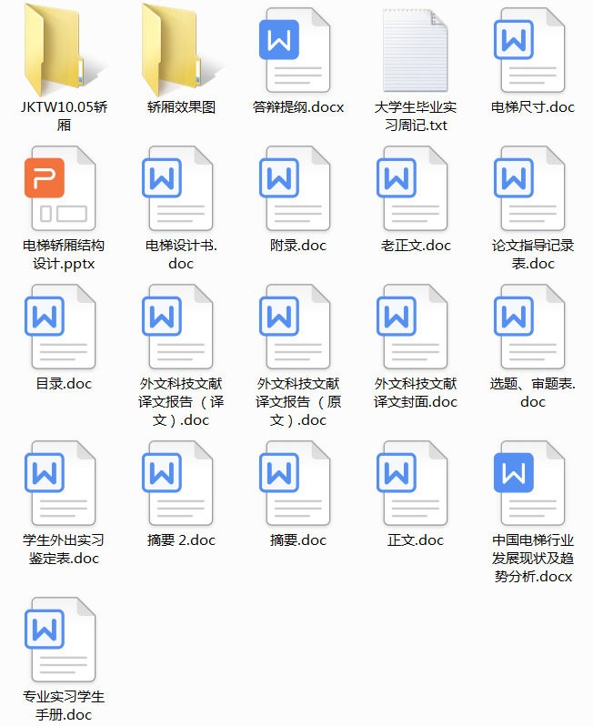The image size is (593, 726).
Task: Select the 外文科技文献译文报告（原文）.doc icon
Action: pyautogui.click(x=295, y=327)
